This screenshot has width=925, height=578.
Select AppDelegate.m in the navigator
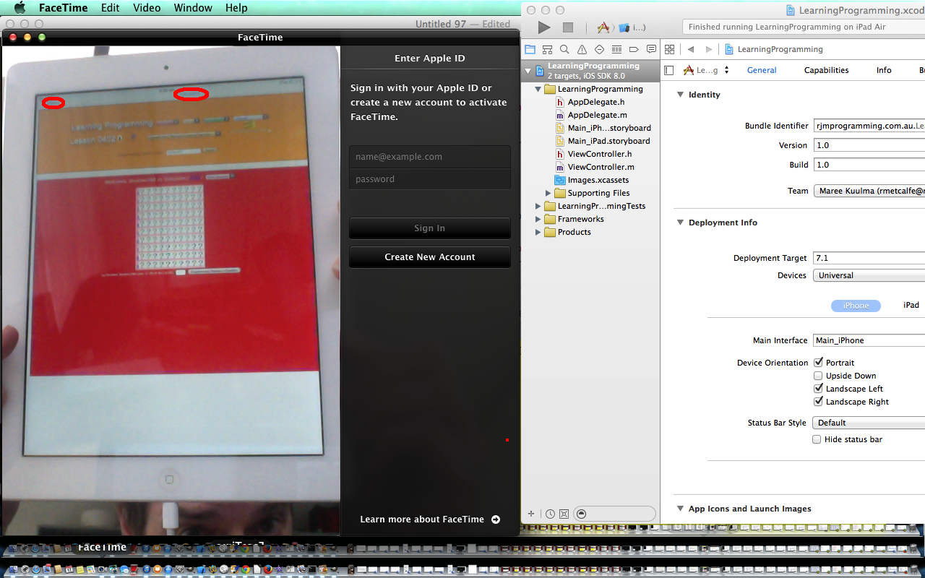pos(590,115)
